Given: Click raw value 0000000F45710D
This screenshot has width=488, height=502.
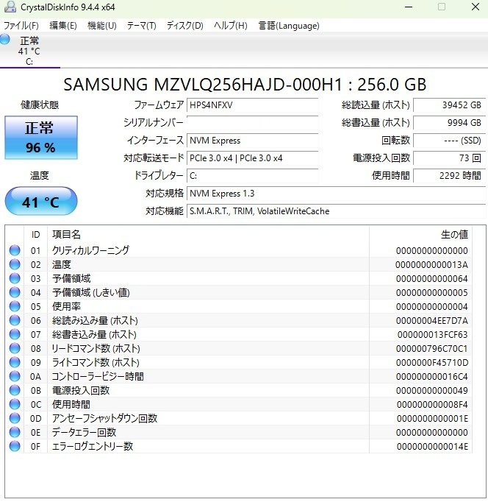Looking at the screenshot, I should coord(431,362).
